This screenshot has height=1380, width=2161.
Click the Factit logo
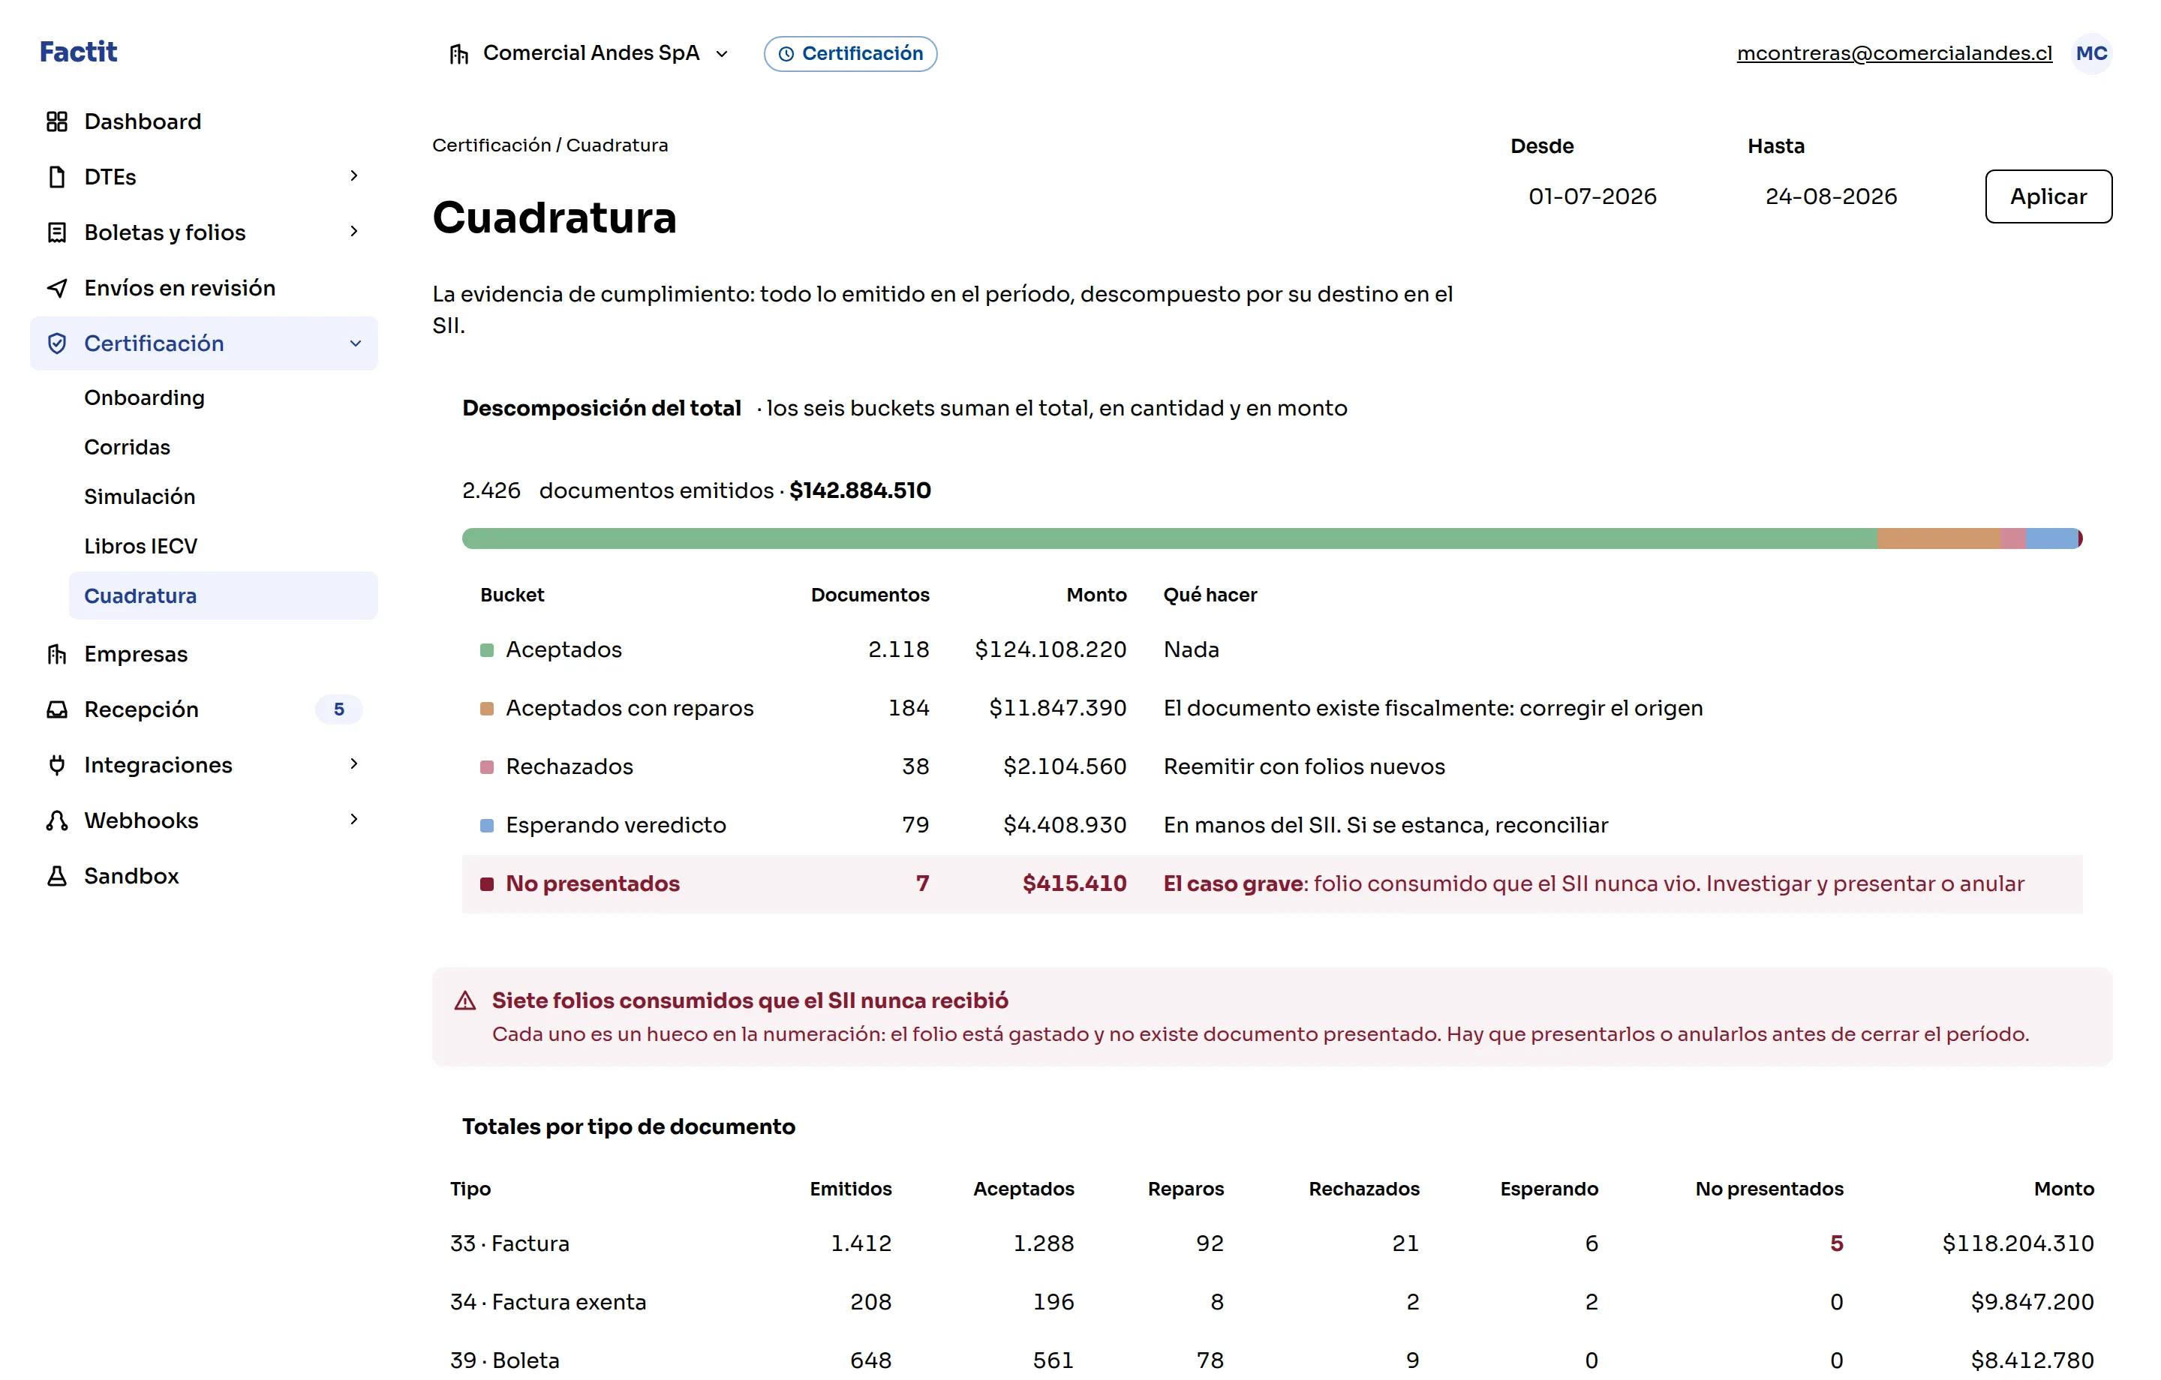point(78,52)
